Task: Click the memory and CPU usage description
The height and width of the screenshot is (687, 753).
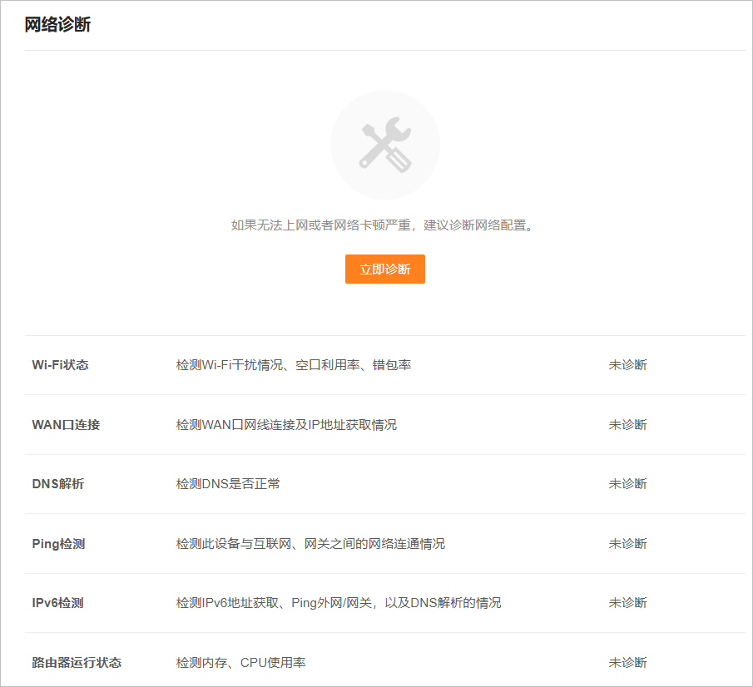Action: pos(240,663)
